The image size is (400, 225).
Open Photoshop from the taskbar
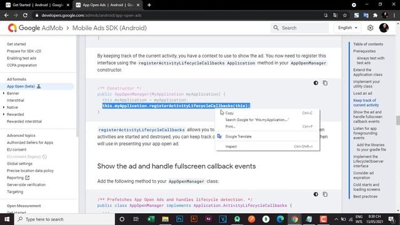179,219
